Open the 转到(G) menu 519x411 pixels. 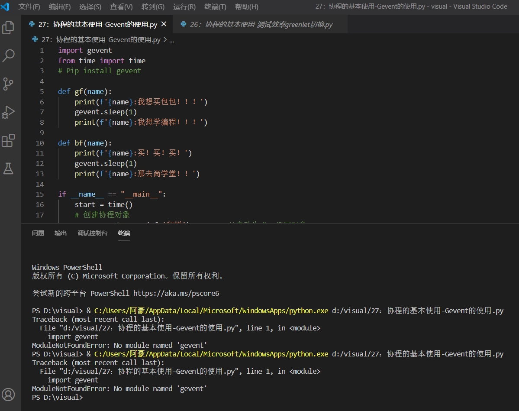153,6
